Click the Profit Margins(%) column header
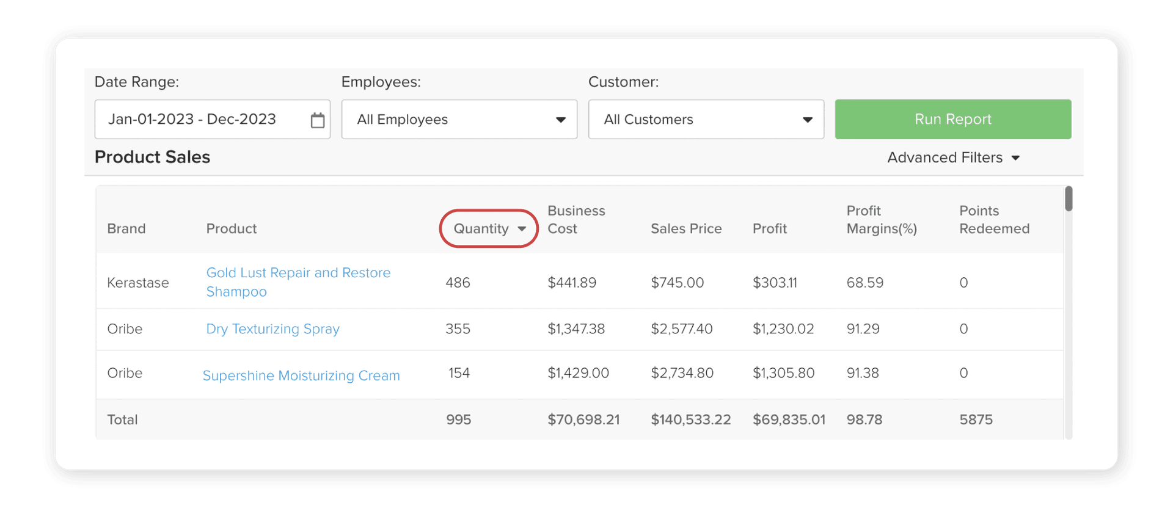Image resolution: width=1173 pixels, height=508 pixels. tap(881, 220)
